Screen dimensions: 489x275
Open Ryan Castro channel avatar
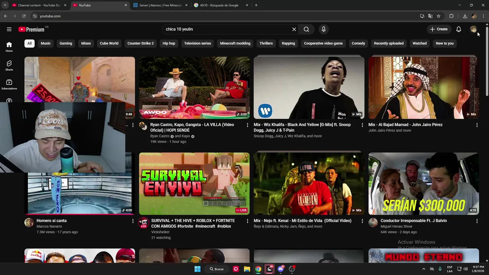coord(143,126)
